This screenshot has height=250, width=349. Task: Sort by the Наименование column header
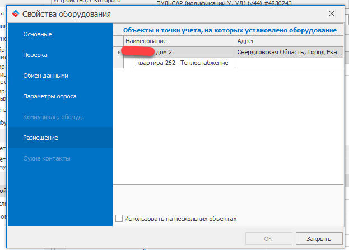pos(179,41)
